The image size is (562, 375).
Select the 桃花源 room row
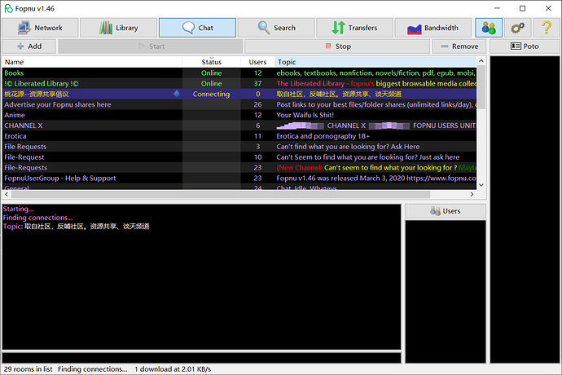(x=239, y=94)
